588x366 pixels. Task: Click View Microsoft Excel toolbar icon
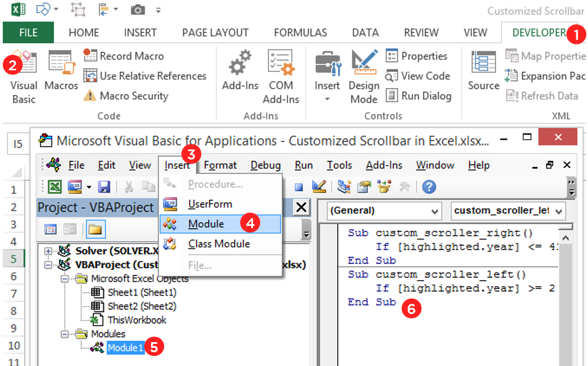point(54,187)
